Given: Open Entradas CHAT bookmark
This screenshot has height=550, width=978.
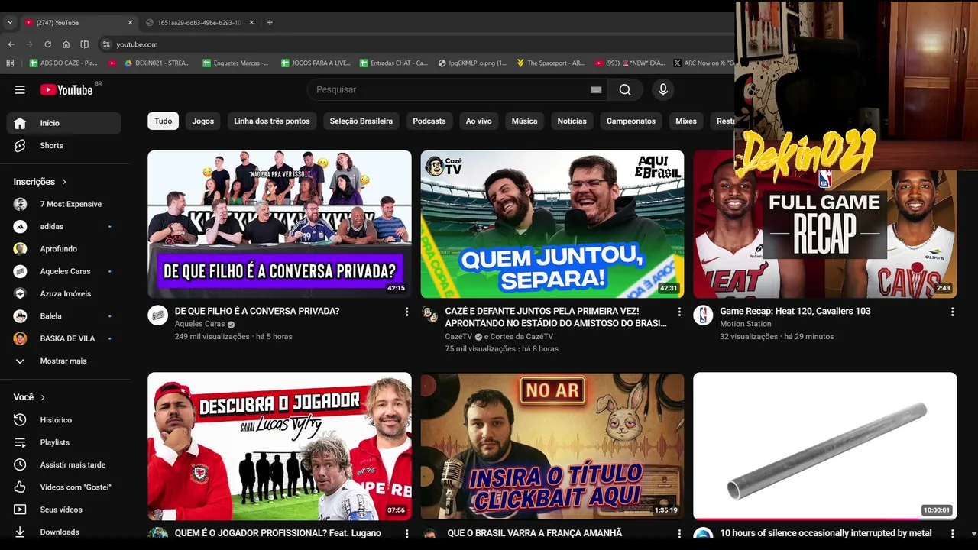Looking at the screenshot, I should coord(393,63).
